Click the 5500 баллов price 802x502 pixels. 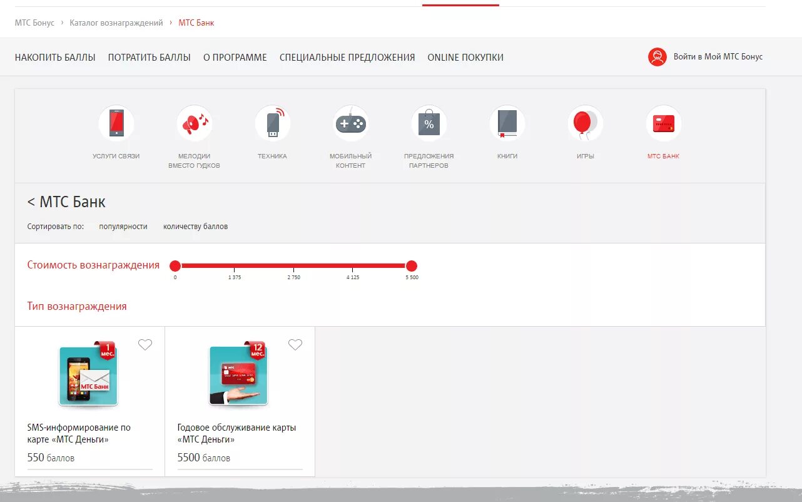click(x=204, y=458)
